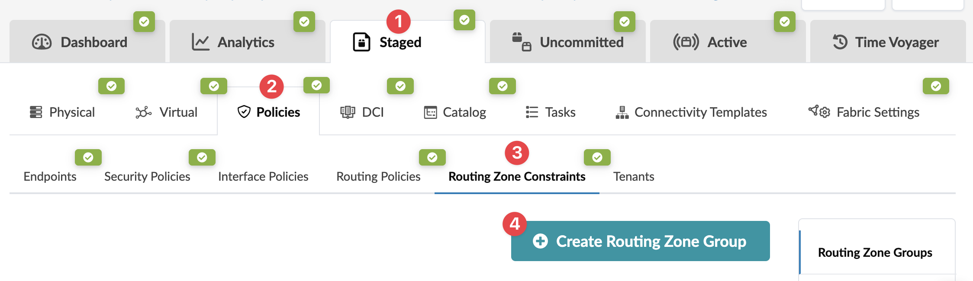
Task: Click the Connectivity Templates hierarchy icon
Action: pos(622,112)
